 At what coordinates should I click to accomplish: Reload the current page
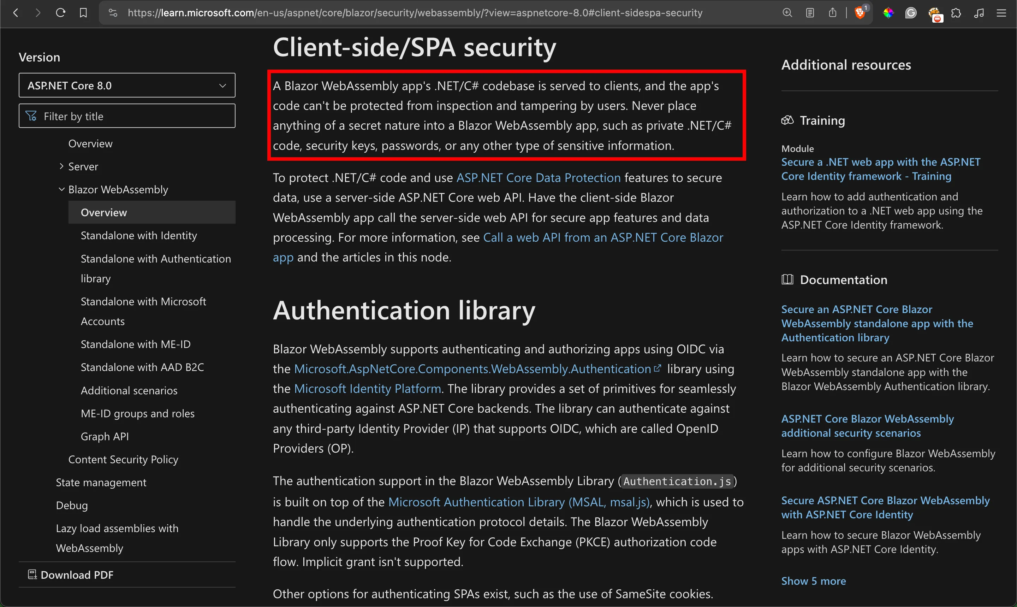(60, 13)
